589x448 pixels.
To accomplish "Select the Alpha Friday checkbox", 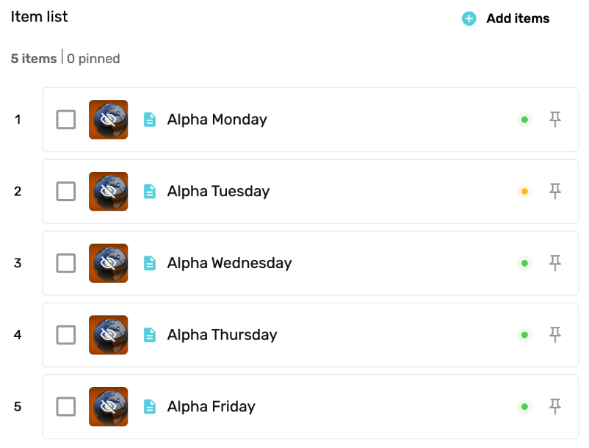I will click(66, 406).
